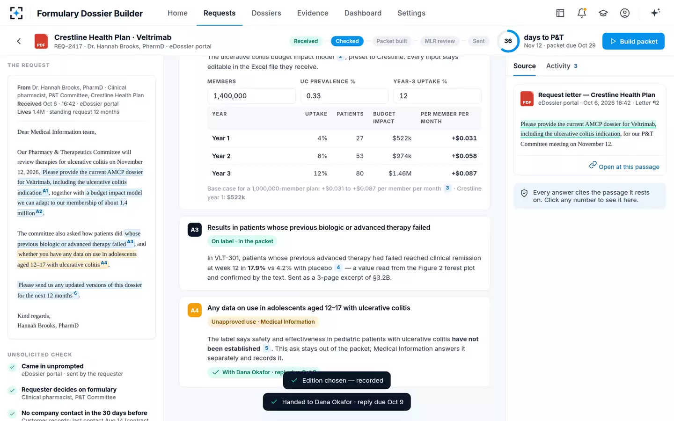The image size is (674, 421).
Task: Open notifications bell icon
Action: pyautogui.click(x=582, y=13)
